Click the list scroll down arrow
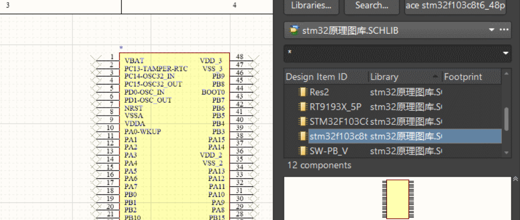The width and height of the screenshot is (520, 220). 506,153
